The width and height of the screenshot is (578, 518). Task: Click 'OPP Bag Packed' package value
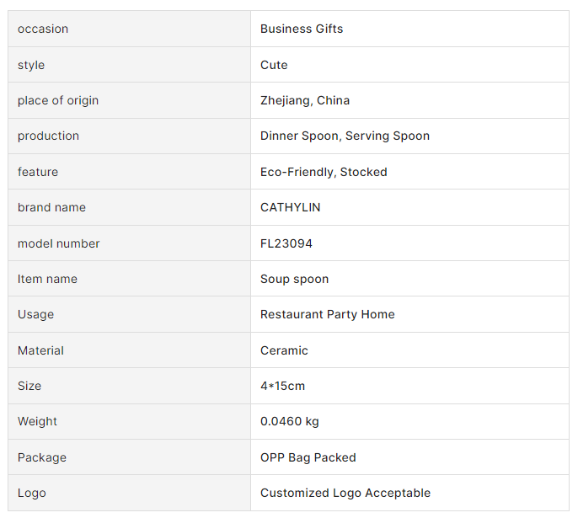pos(308,457)
